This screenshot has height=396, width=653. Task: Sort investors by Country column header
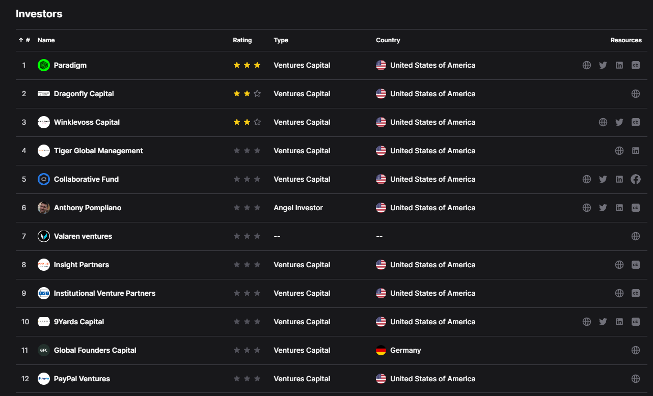point(388,40)
